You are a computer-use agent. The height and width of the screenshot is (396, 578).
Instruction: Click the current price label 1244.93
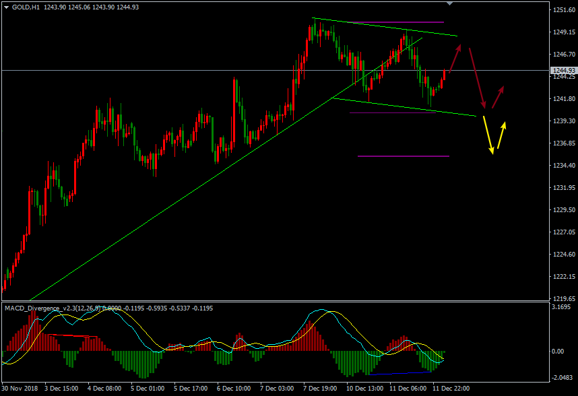tap(563, 71)
